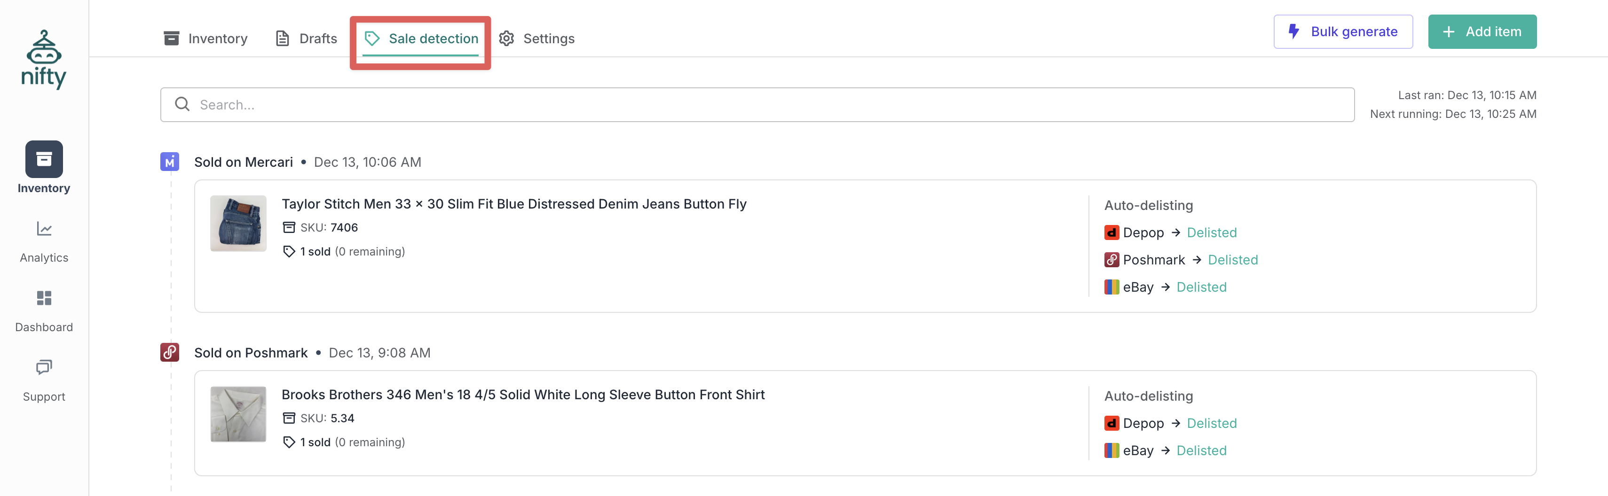Click the Taylor Stitch Denim Jeans title
This screenshot has width=1608, height=496.
514,204
